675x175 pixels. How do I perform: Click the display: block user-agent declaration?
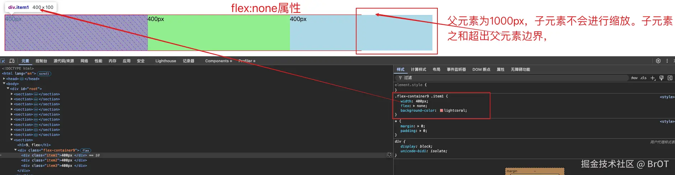click(x=416, y=147)
